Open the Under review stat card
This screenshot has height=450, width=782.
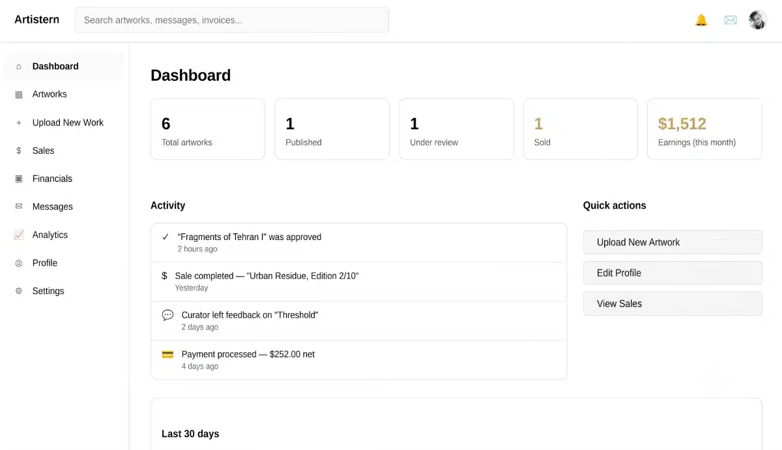point(456,129)
